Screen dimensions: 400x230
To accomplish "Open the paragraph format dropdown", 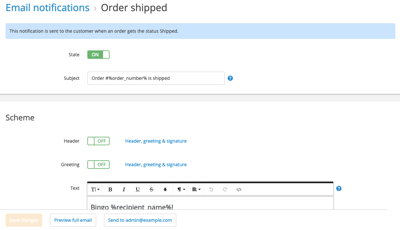I will [x=181, y=189].
